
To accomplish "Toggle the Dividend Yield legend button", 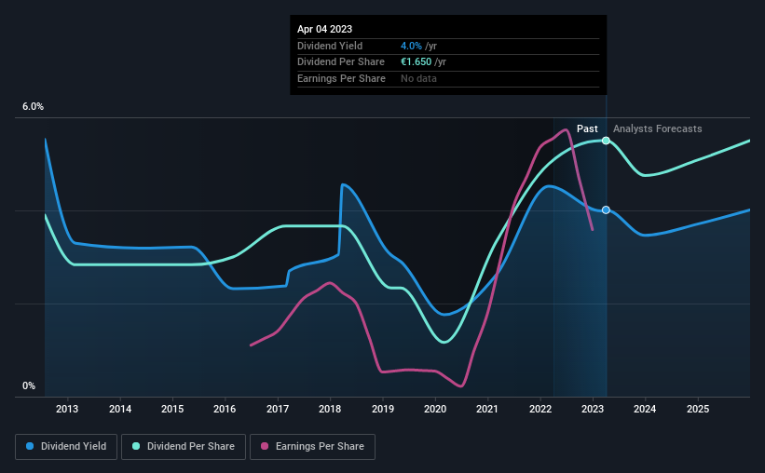I will pyautogui.click(x=66, y=447).
